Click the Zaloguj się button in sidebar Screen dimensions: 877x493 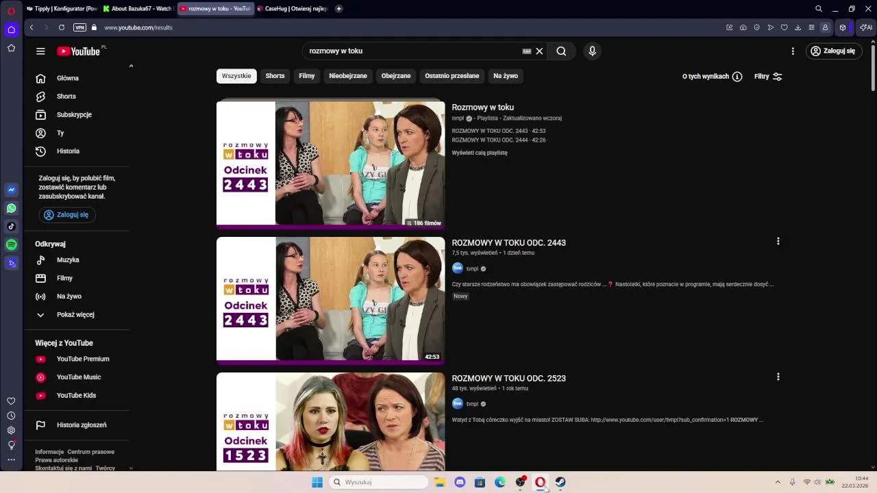click(66, 215)
